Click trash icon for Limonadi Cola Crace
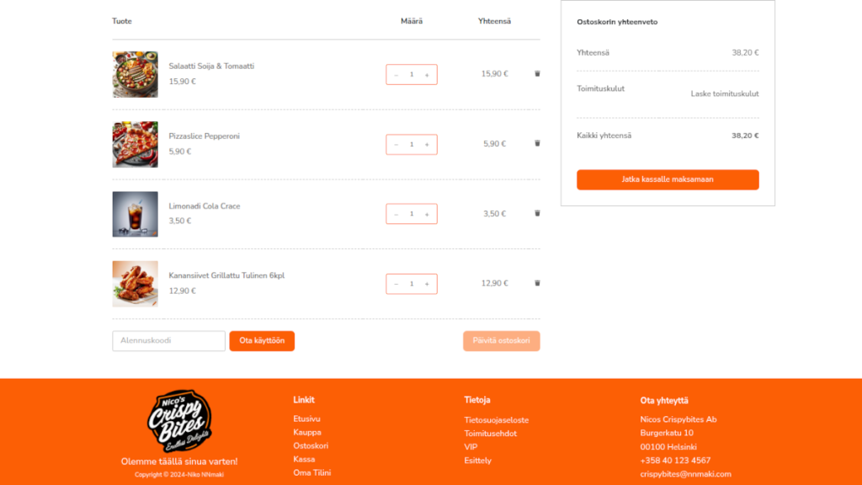The height and width of the screenshot is (485, 862). tap(537, 213)
